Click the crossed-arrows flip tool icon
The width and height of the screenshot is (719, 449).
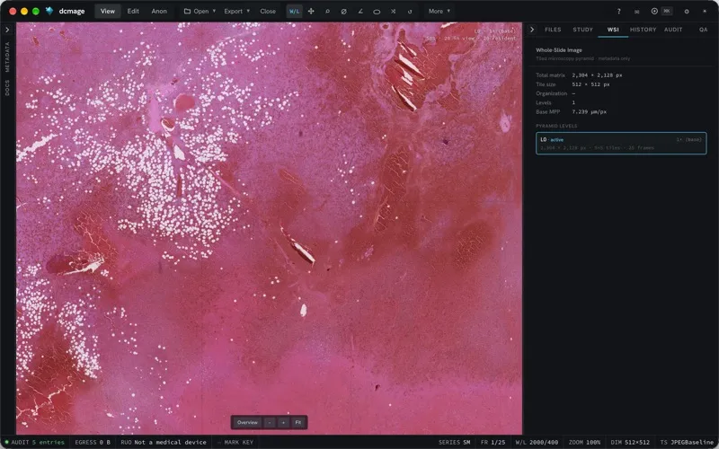(x=393, y=12)
